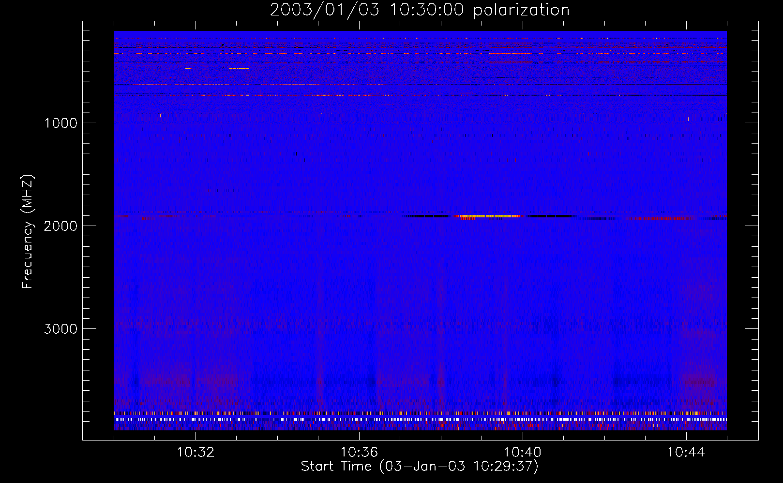
Task: Click the 10:32 time tick label
Action: pyautogui.click(x=196, y=453)
